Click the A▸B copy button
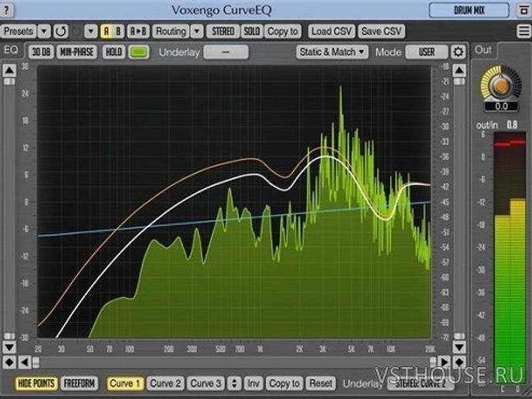 pyautogui.click(x=139, y=32)
